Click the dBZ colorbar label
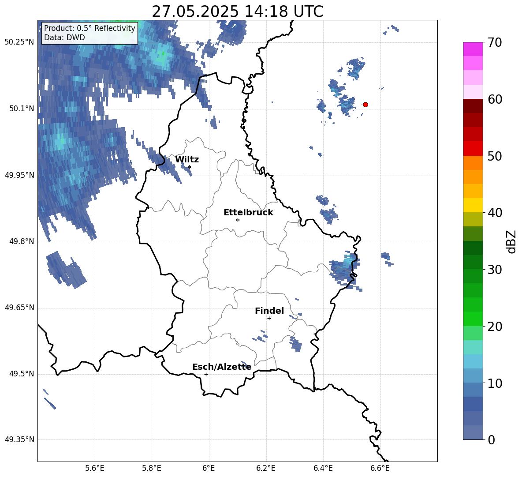Screen dimensions: 522x477 point(511,241)
